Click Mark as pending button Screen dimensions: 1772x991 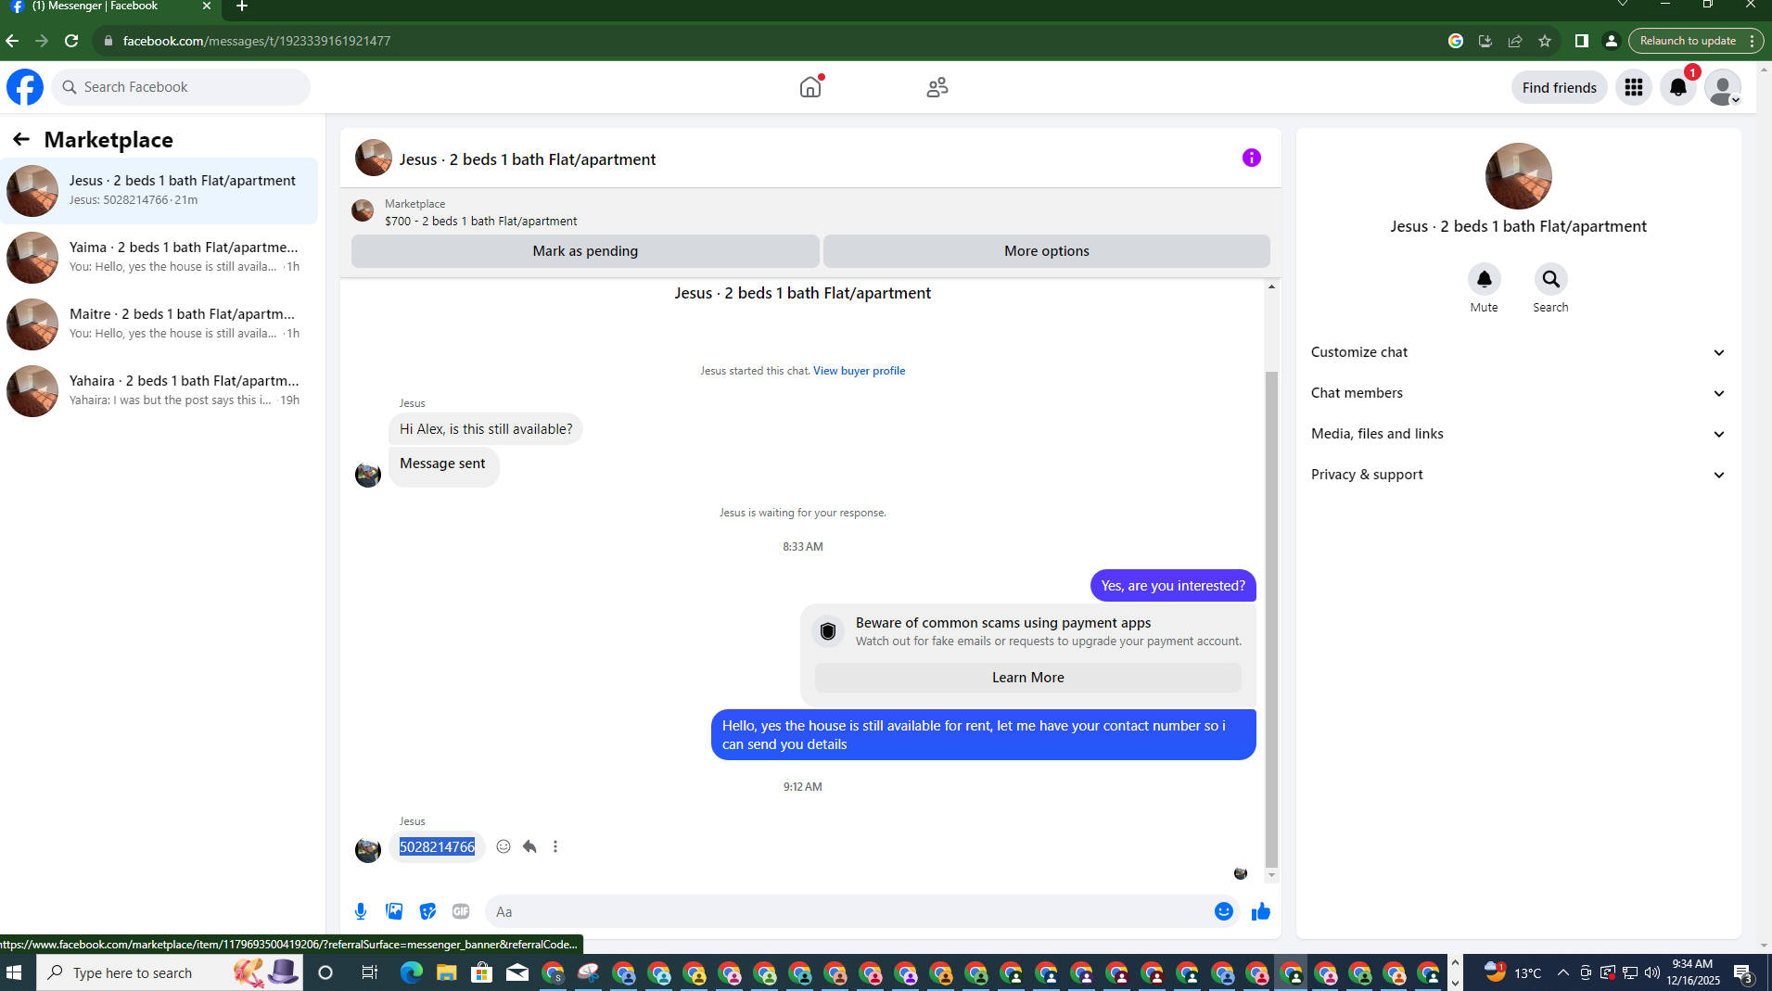click(585, 251)
